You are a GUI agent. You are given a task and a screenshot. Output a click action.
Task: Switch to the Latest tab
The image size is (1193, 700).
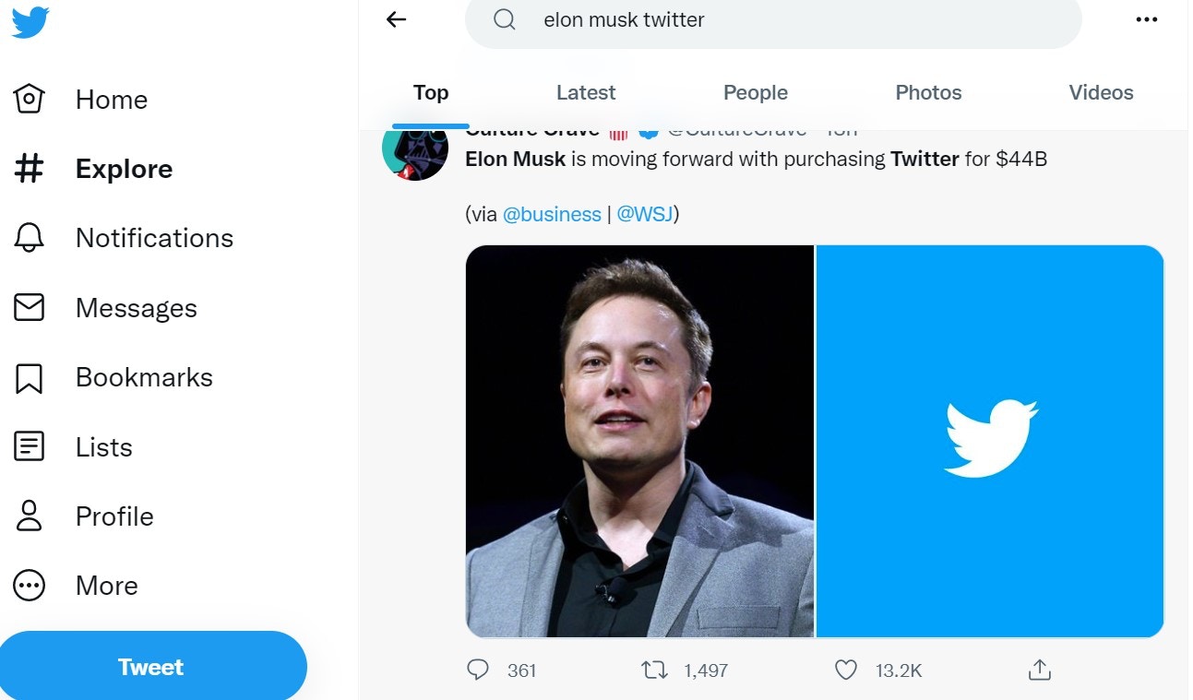[x=586, y=92]
